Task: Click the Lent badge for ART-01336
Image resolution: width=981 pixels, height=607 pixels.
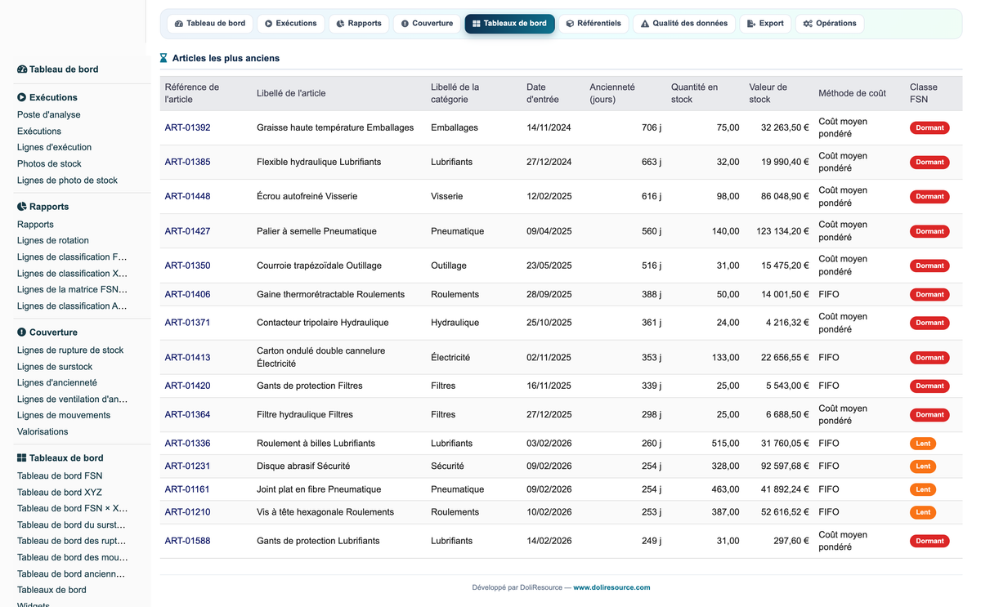Action: (923, 444)
